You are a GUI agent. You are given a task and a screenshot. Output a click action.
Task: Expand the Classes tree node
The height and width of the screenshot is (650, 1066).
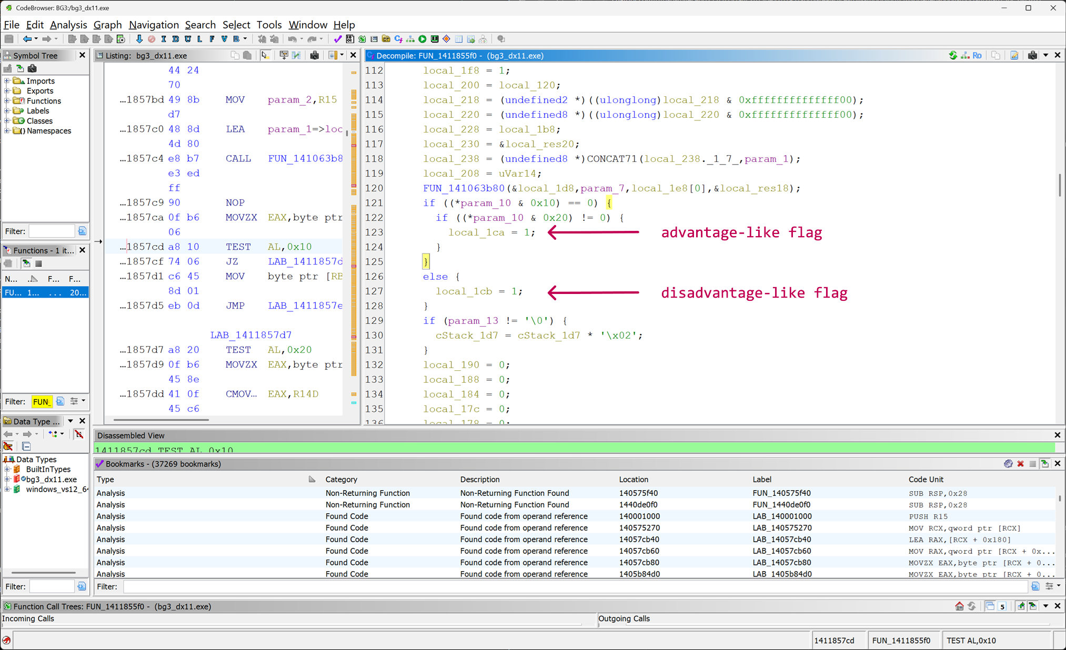click(x=7, y=121)
